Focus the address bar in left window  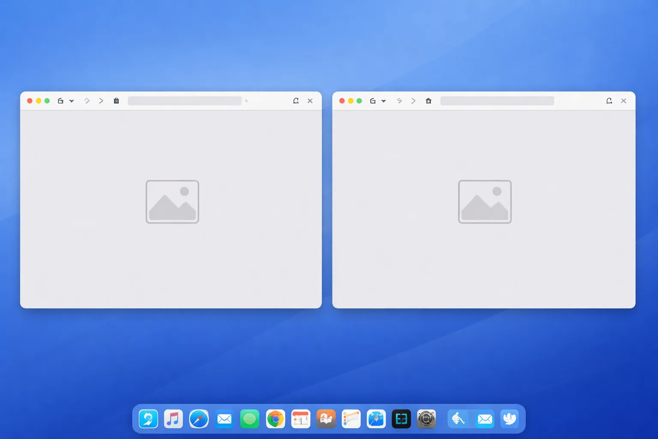coord(185,101)
